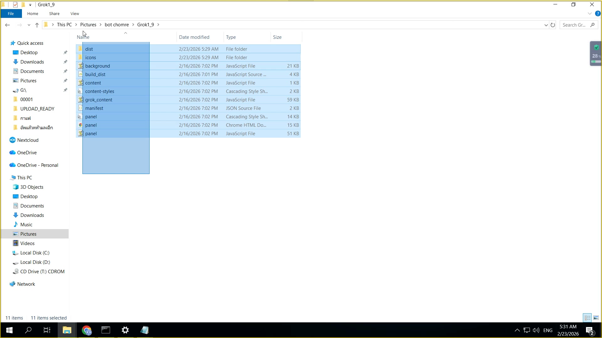Image resolution: width=602 pixels, height=338 pixels.
Task: Click the Back navigation arrow
Action: click(8, 25)
